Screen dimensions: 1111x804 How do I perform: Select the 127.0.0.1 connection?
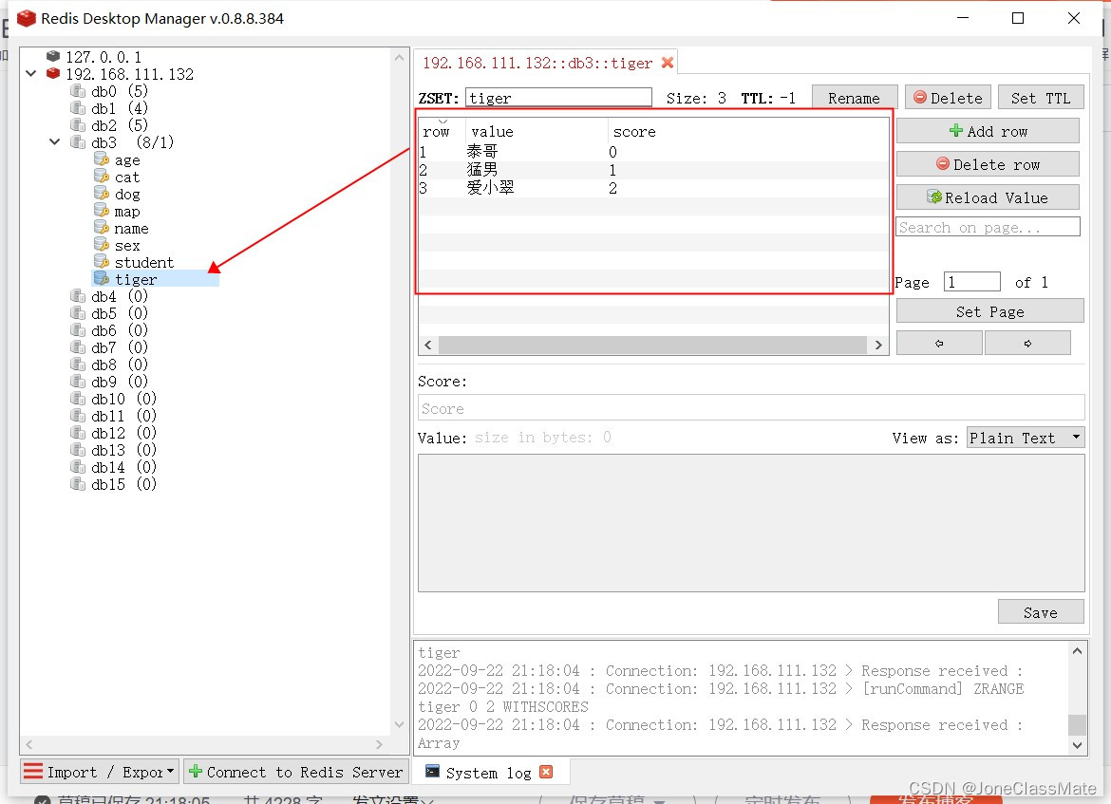[x=104, y=57]
